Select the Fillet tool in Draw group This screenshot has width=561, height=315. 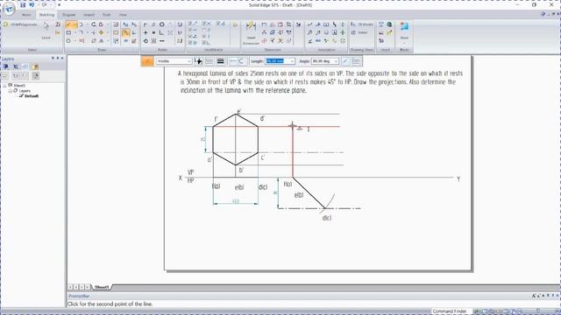(x=82, y=33)
